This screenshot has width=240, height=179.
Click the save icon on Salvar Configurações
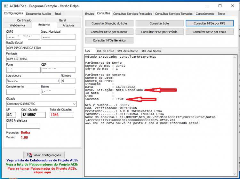29,155
